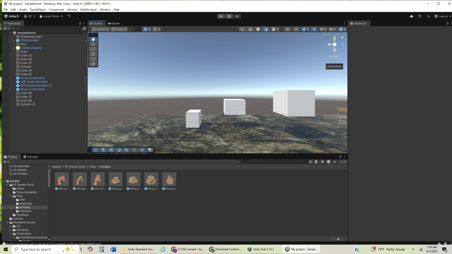Expand the FPSController hierarchy item
The width and height of the screenshot is (452, 254).
[x=14, y=41]
